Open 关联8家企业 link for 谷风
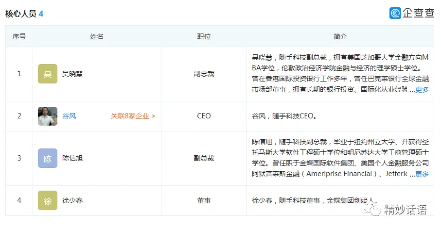The image size is (441, 229). [133, 116]
